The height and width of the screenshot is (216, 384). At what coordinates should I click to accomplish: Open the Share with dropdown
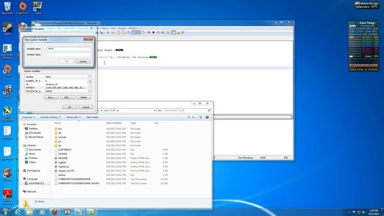click(x=73, y=118)
